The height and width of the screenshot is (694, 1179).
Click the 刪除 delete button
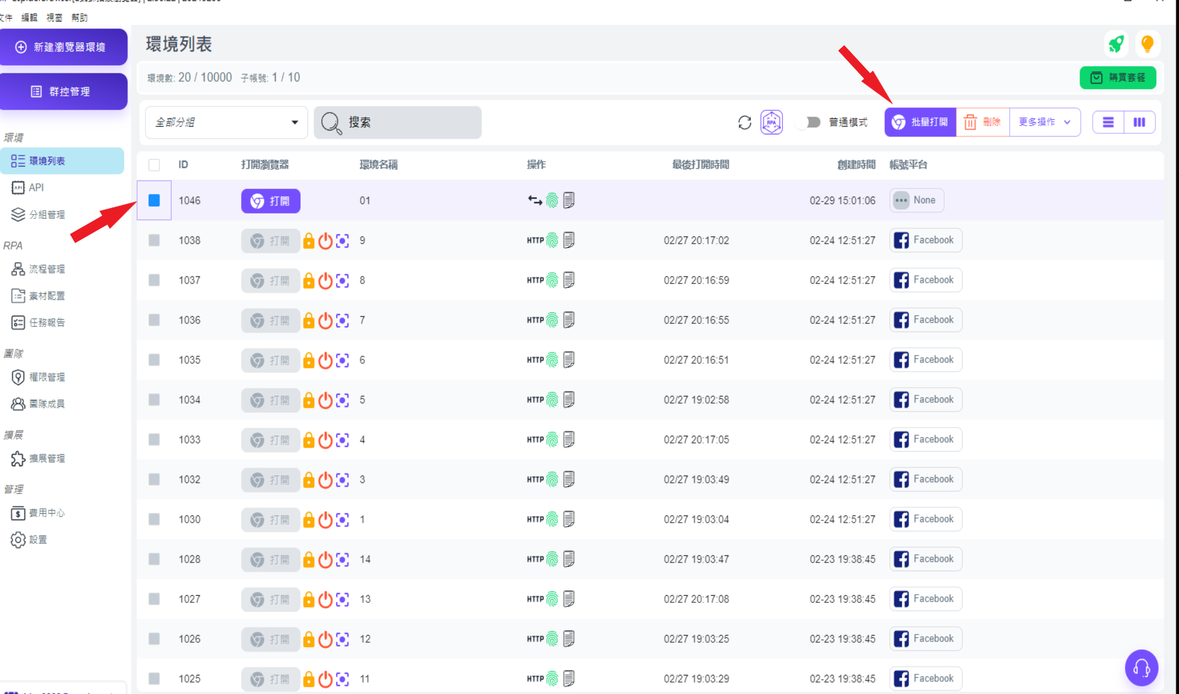tap(983, 122)
